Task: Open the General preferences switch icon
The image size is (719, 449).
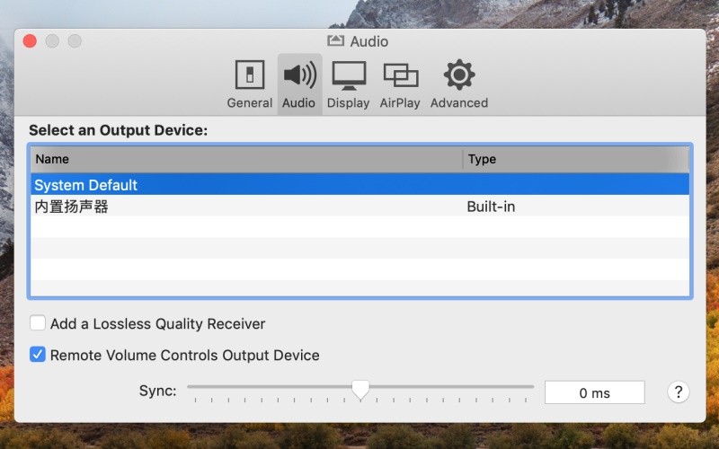Action: click(x=250, y=75)
